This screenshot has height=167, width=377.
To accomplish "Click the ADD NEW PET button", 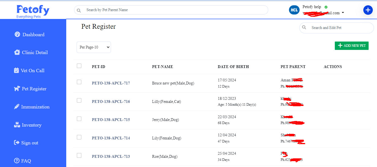I will pos(352,46).
